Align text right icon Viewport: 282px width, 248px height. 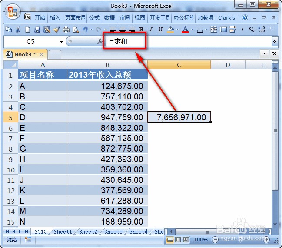[x=132, y=29]
